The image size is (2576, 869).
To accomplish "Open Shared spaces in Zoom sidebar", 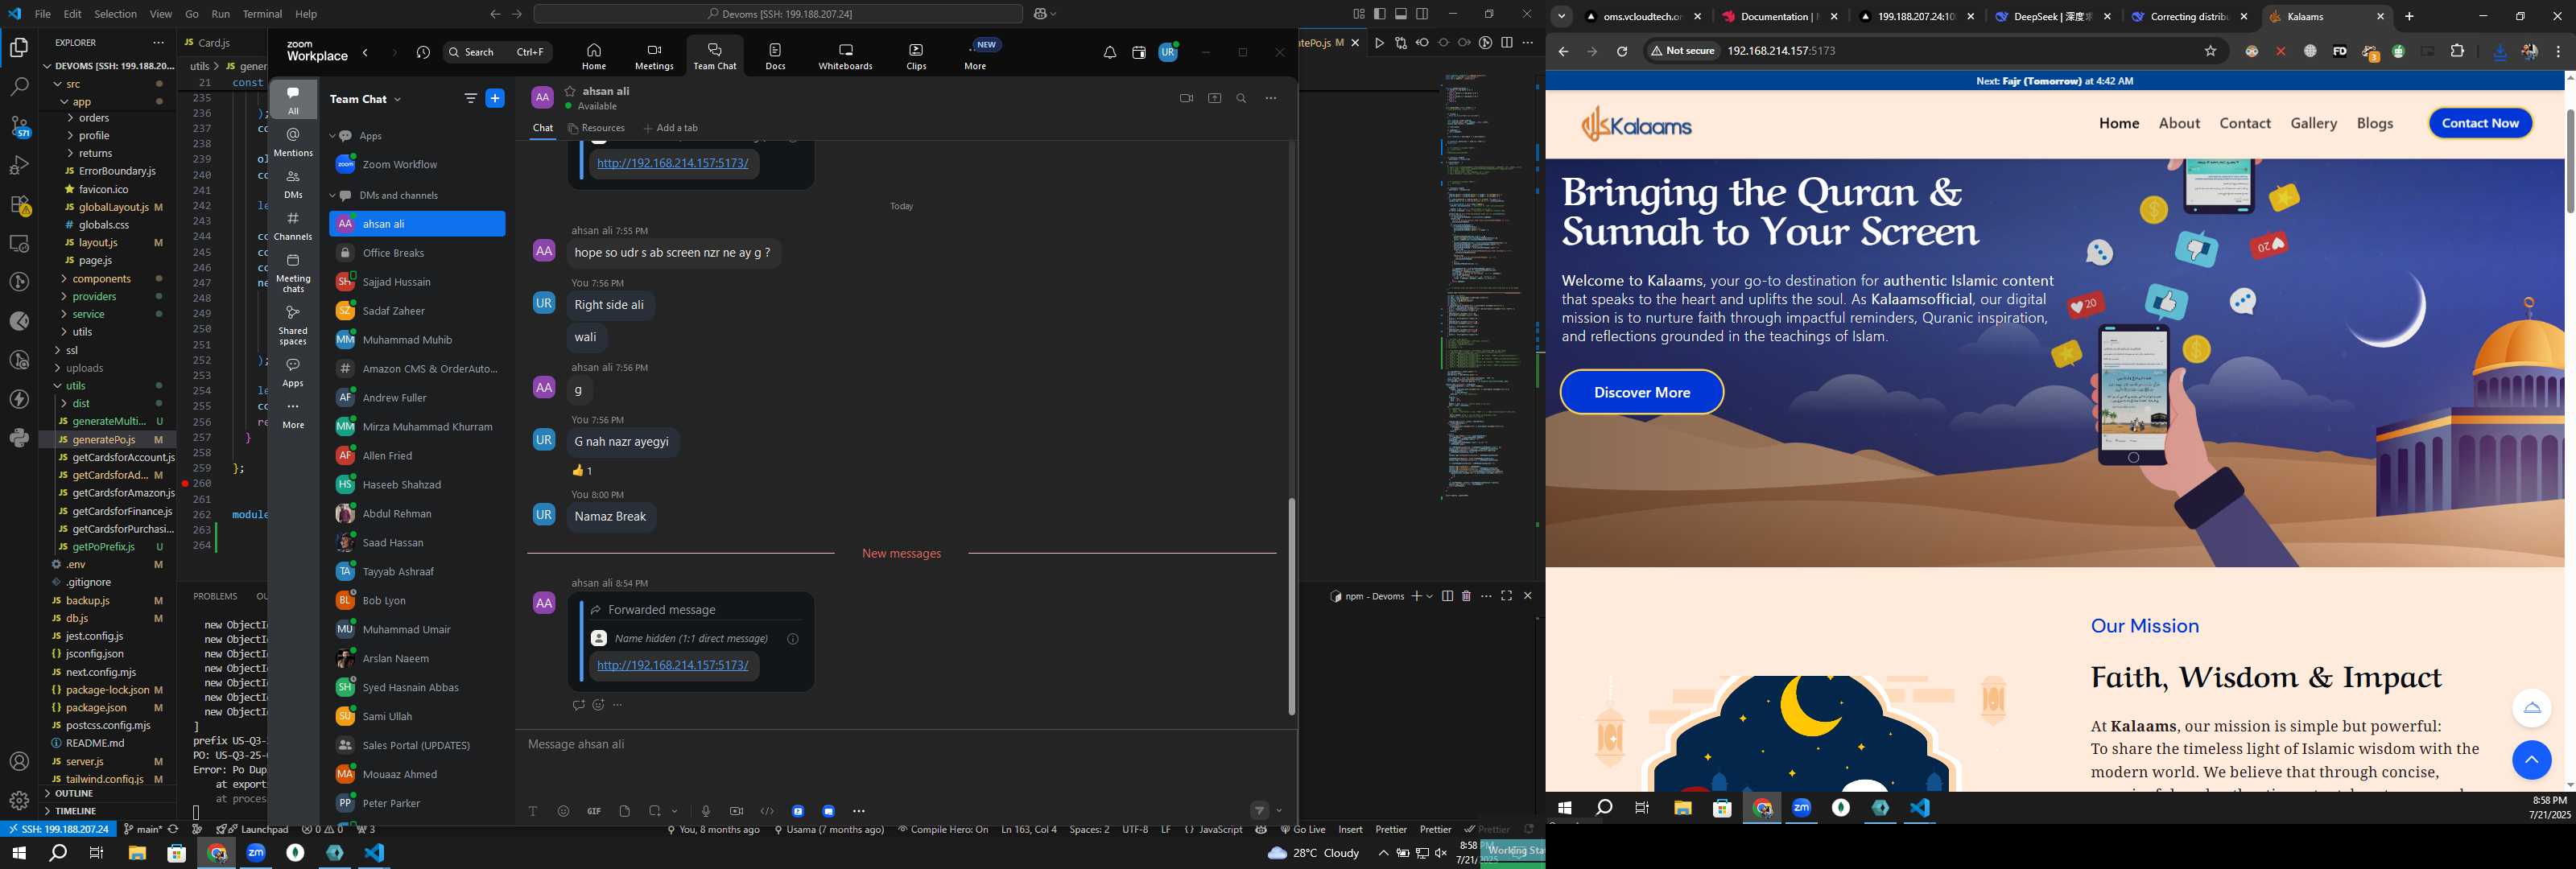I will [x=293, y=325].
